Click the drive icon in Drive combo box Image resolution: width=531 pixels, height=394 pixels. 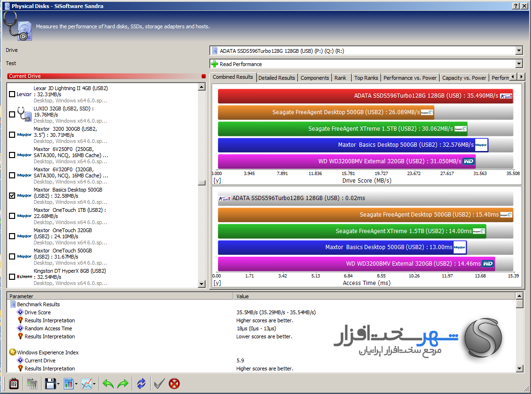coord(214,51)
